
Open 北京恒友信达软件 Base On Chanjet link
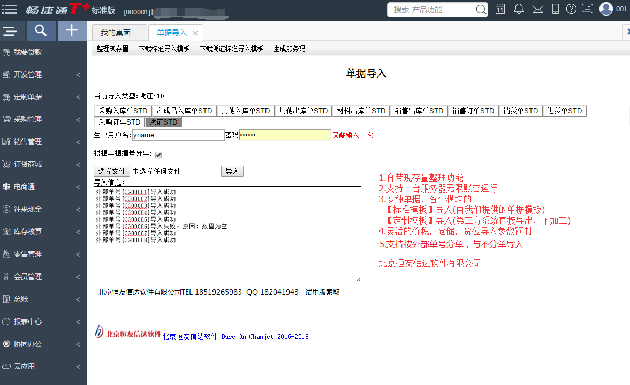click(236, 337)
